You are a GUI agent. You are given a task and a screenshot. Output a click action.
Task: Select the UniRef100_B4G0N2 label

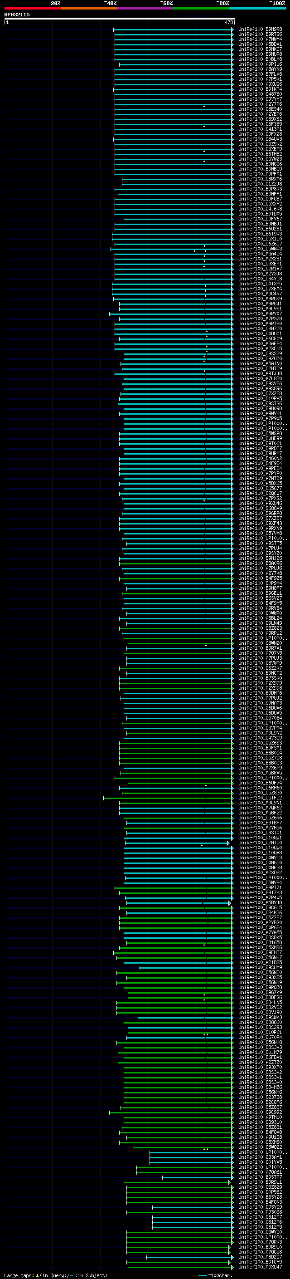coord(260,459)
